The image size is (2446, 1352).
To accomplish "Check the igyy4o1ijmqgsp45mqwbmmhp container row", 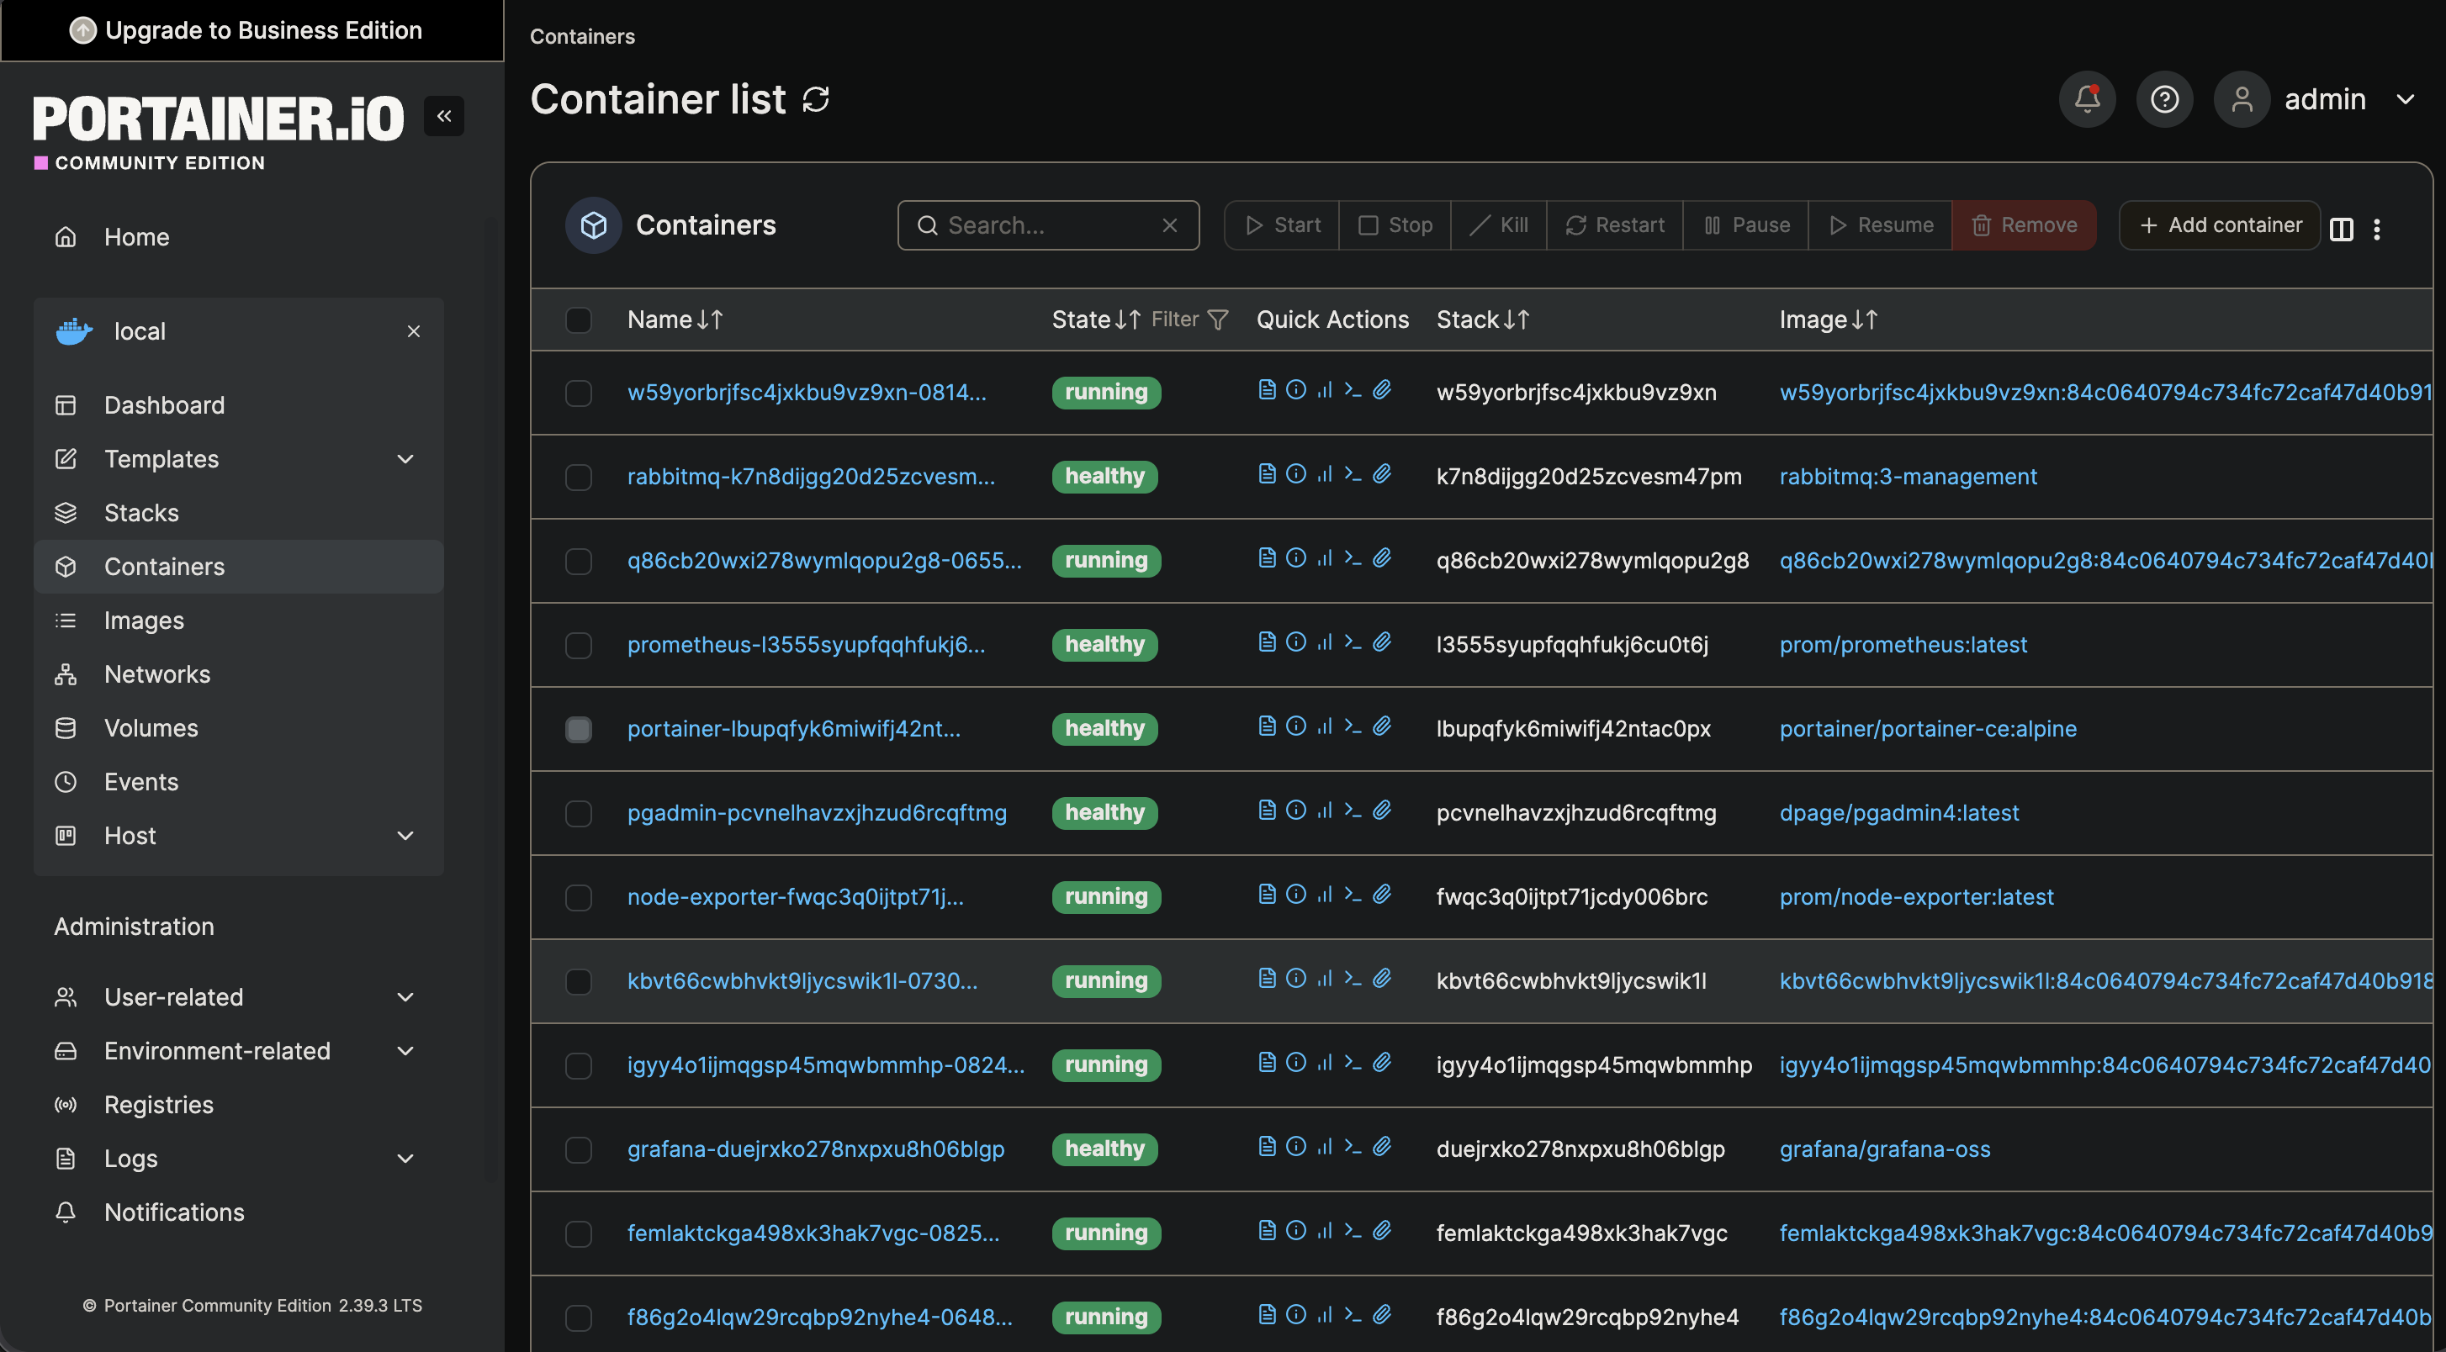I will point(578,1065).
